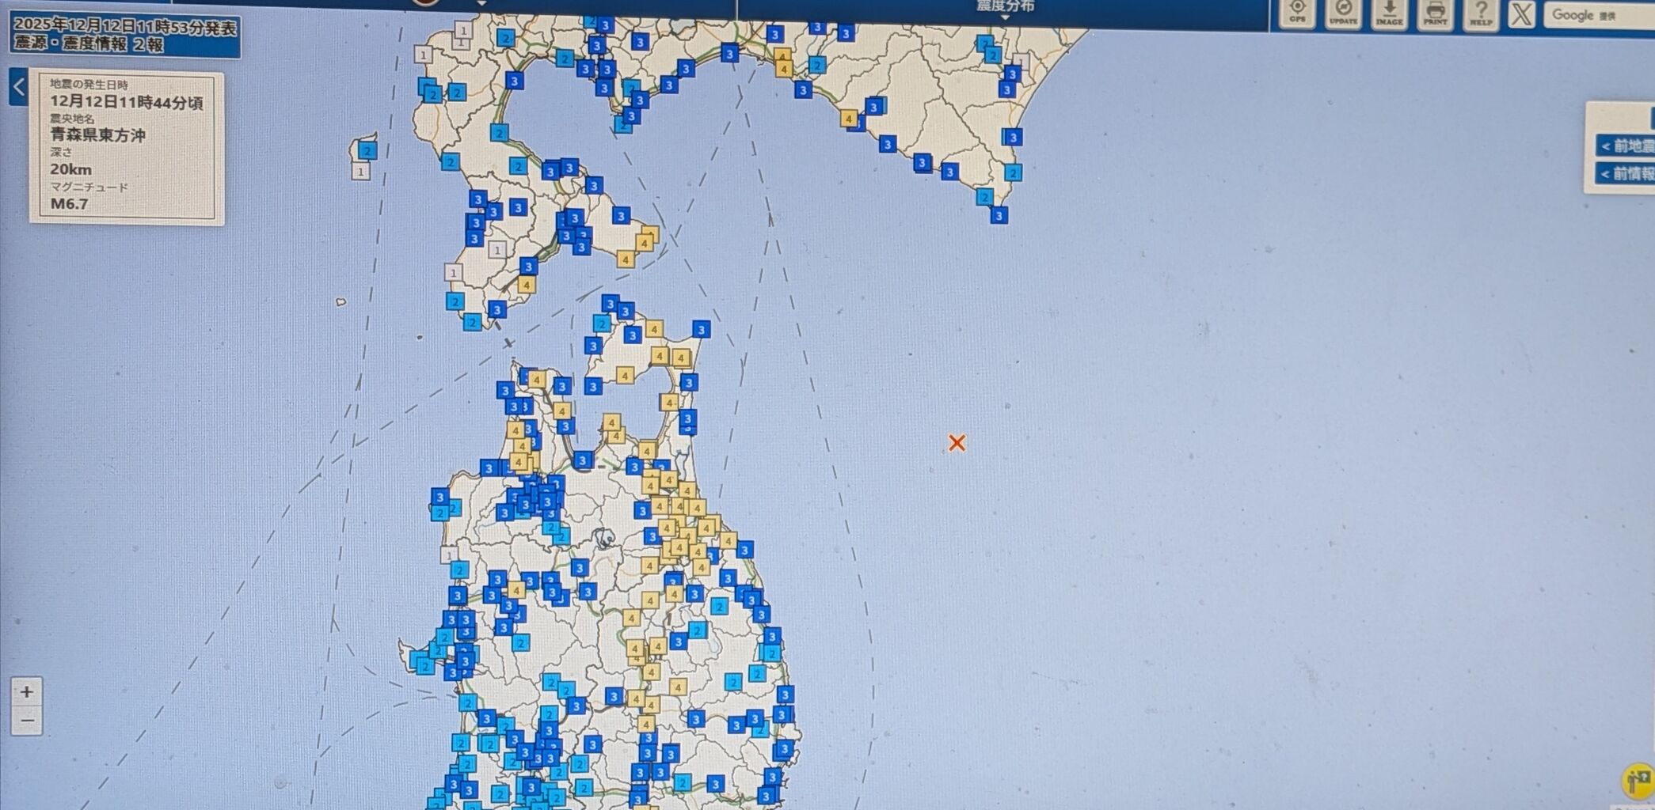Zoom out with the minus button
The height and width of the screenshot is (810, 1655).
pos(27,720)
